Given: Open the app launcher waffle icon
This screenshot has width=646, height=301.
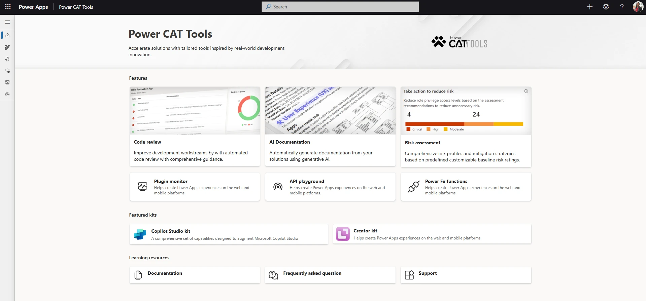Looking at the screenshot, I should coord(8,7).
